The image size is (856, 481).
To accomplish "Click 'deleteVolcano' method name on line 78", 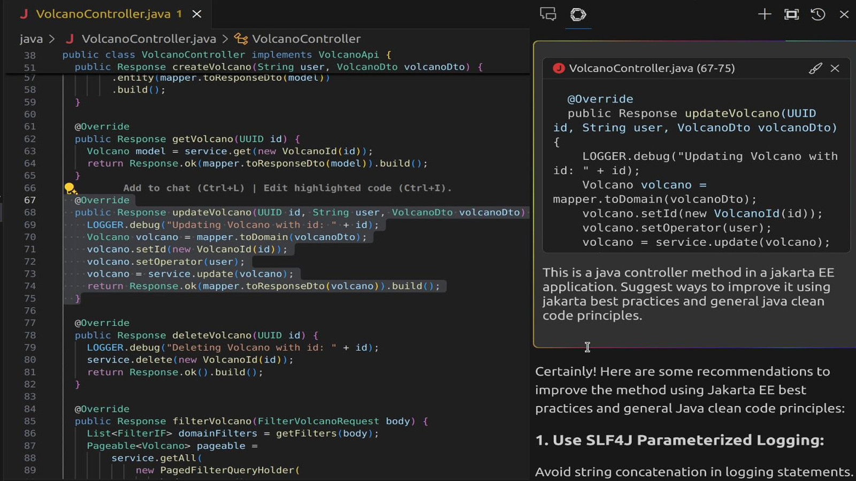I will click(212, 336).
